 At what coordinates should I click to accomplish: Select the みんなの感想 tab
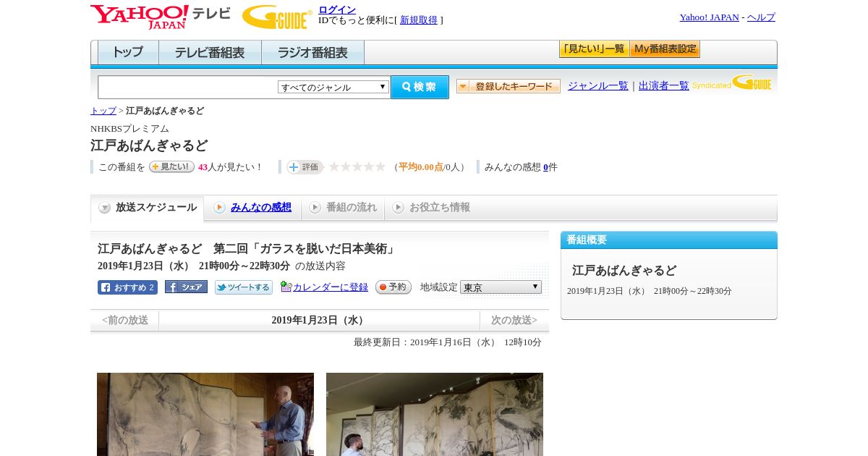(252, 208)
